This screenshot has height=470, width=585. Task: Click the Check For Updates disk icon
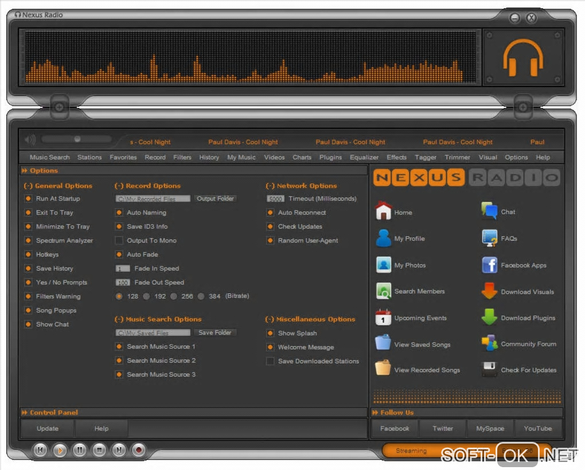point(489,369)
